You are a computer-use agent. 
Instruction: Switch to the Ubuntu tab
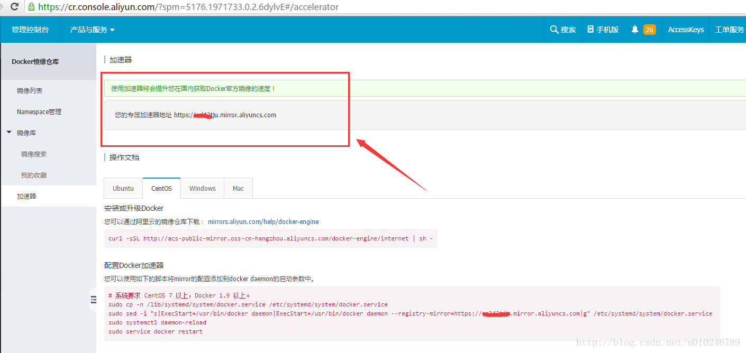point(123,188)
